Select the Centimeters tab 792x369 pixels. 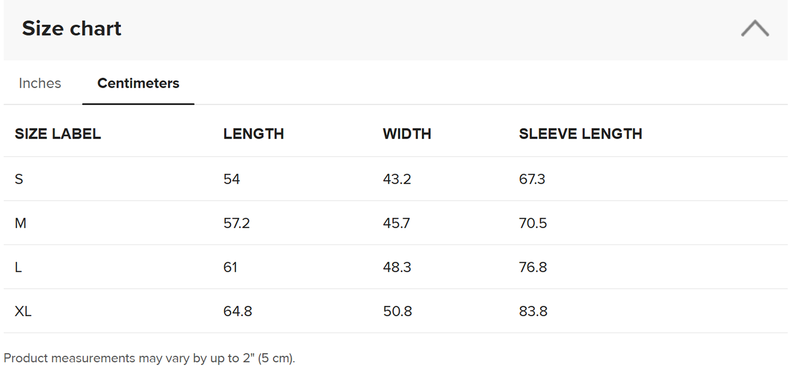click(138, 83)
